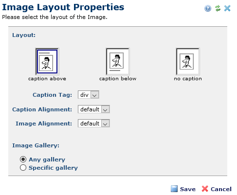Screen dimensions: 237x195
Task: Open the Caption Tag dropdown
Action: click(89, 95)
